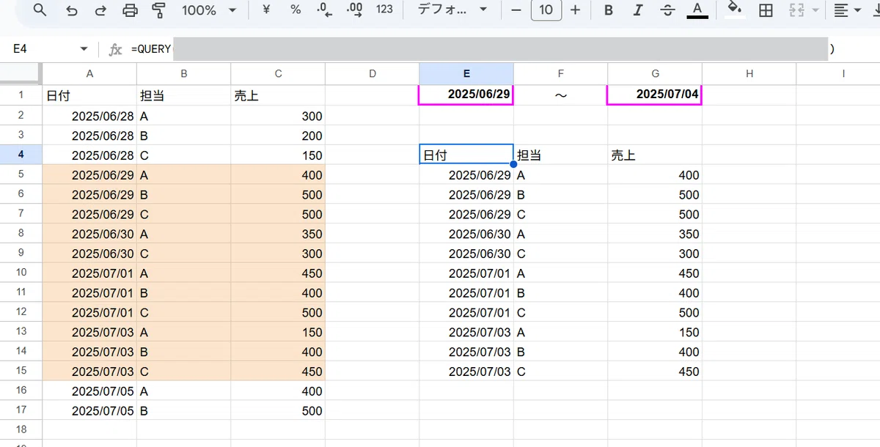
Task: Decrease font size with minus button
Action: click(516, 10)
